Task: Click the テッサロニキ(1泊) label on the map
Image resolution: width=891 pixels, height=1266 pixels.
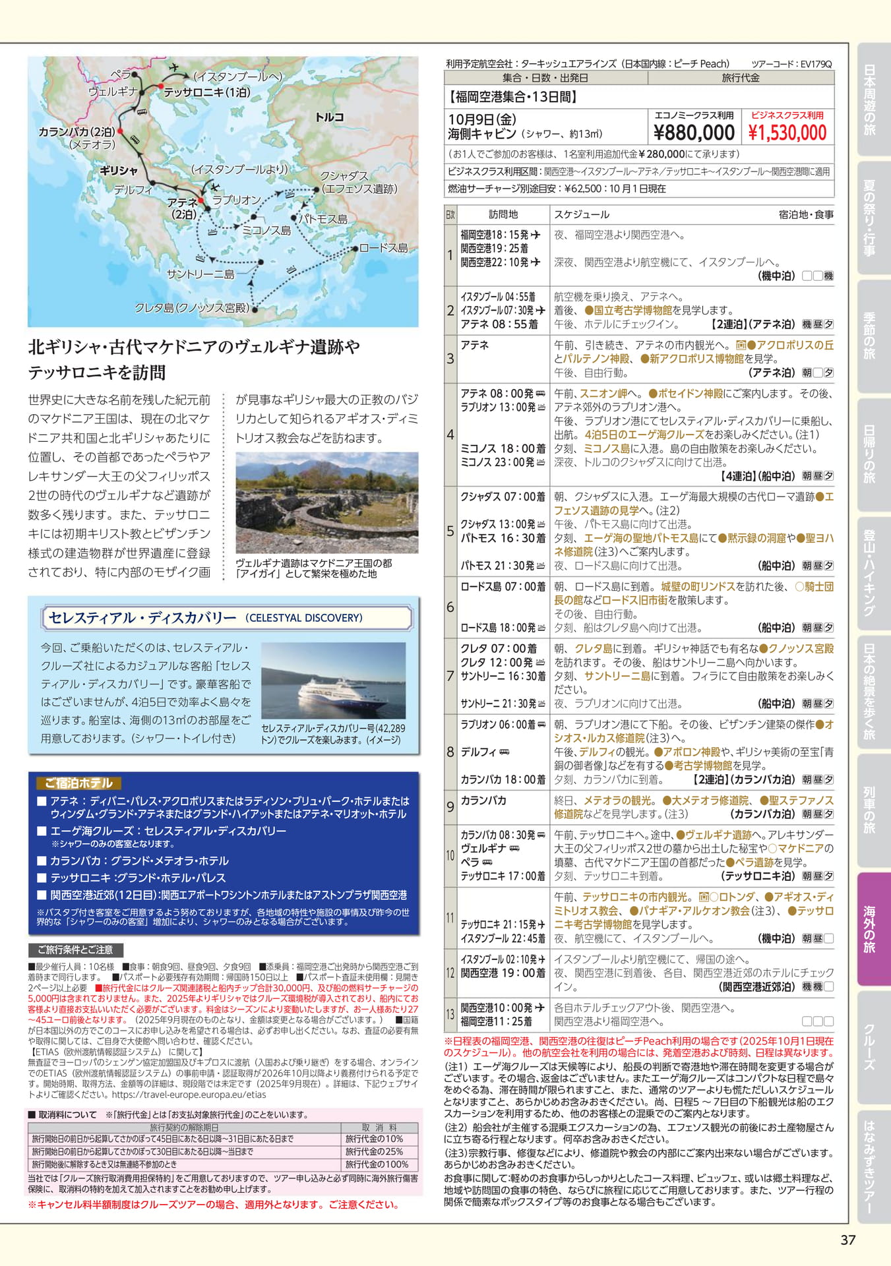Action: (x=206, y=92)
